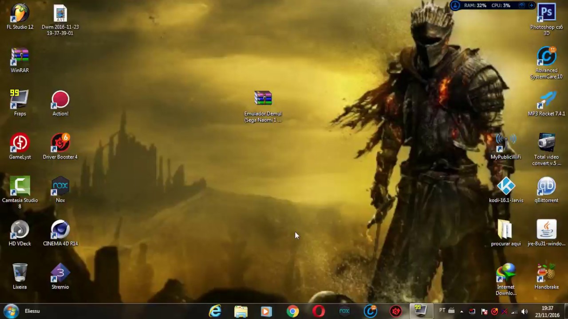Select the MyPublicWiFi desktop shortcut
This screenshot has width=568, height=319.
click(x=506, y=147)
